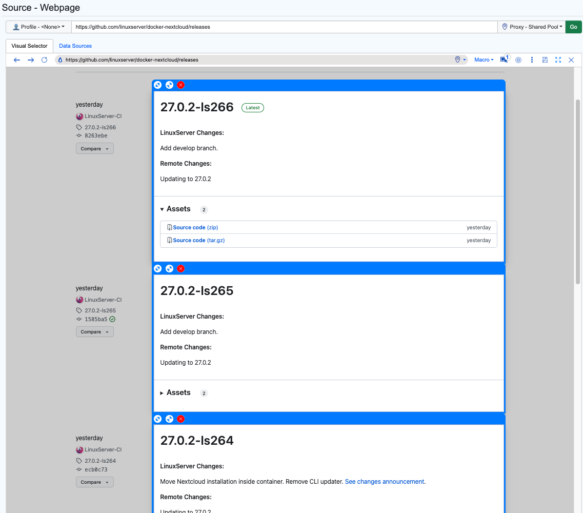Click the droplet icon beside embedded URL
Image resolution: width=583 pixels, height=513 pixels.
point(60,60)
